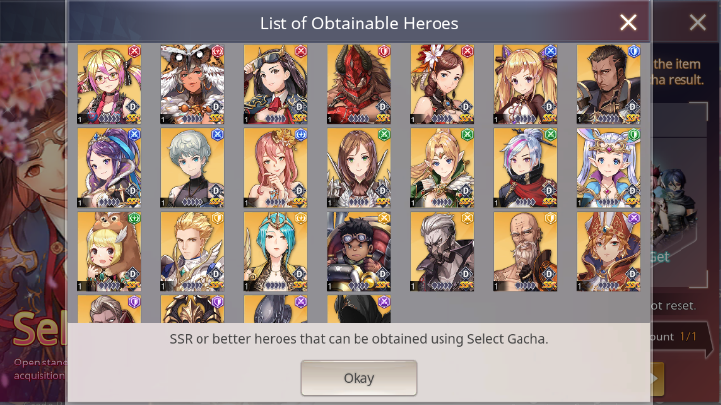Choose the flower-haired brunette hero card

(441, 85)
